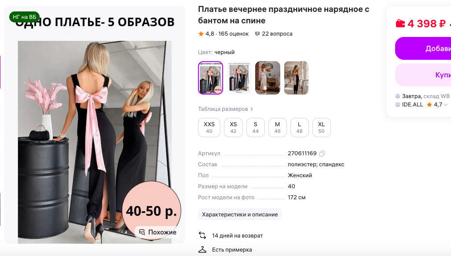This screenshot has height=256, width=451.
Task: Click the pink Купить button
Action: click(x=423, y=75)
